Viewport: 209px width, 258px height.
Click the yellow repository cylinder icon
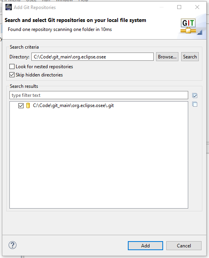click(28, 105)
